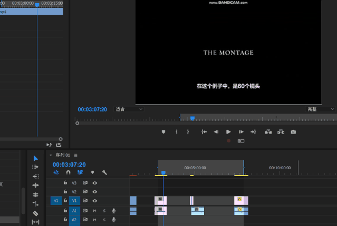Select the Selection arrow tool

[36, 158]
